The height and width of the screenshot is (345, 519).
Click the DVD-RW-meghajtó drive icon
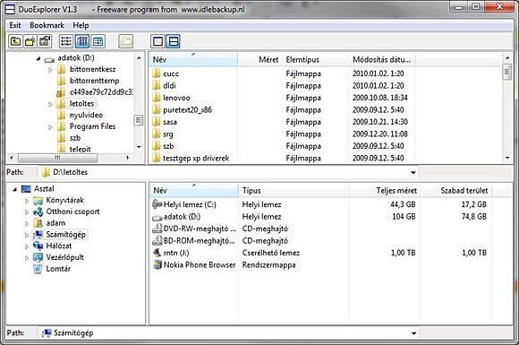157,229
